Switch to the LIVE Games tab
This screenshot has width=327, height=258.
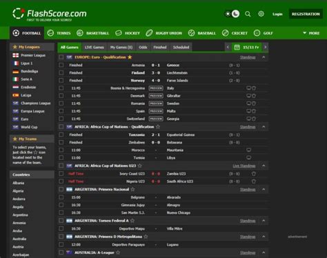click(95, 47)
